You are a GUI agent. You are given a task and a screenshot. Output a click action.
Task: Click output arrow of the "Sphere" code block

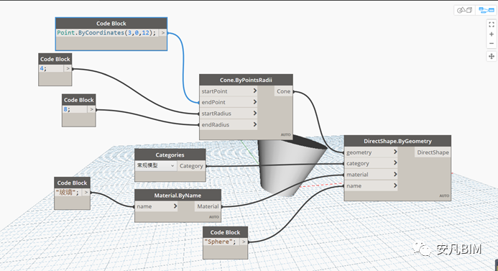244,242
